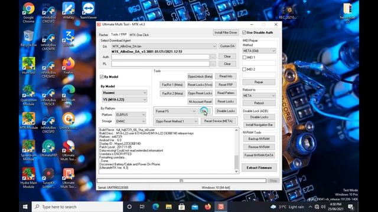This screenshot has height=212, width=378.
Task: Click the Read Pattern button
Action: pyautogui.click(x=226, y=93)
